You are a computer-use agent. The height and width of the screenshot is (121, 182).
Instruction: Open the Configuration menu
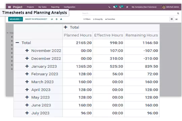69,7
